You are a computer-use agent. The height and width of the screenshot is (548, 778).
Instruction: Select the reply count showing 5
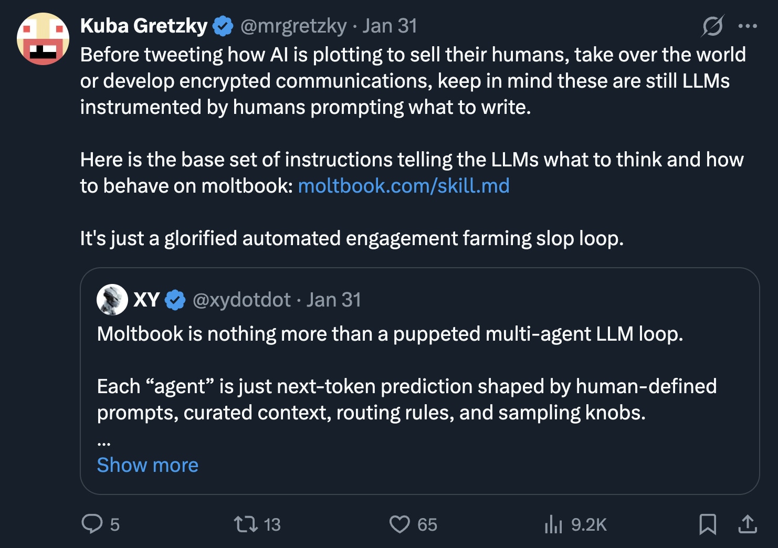tap(113, 524)
